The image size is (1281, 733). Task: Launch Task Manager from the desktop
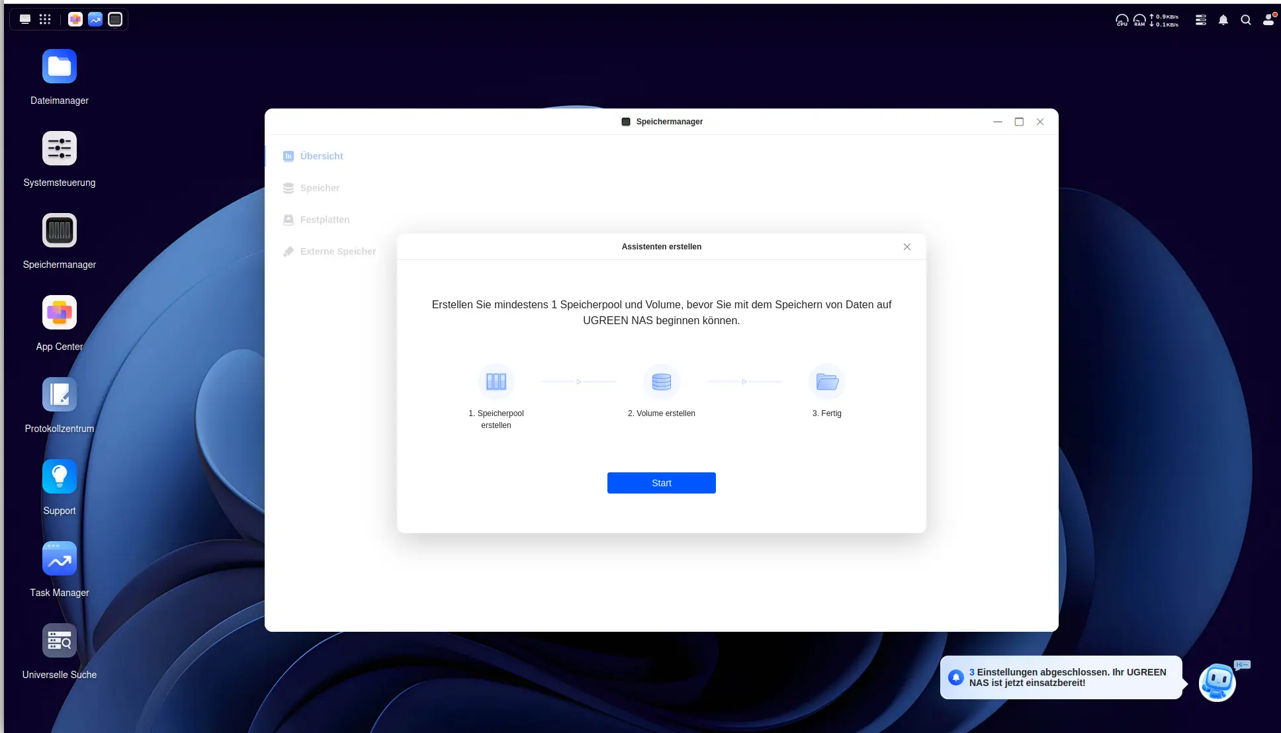pos(60,559)
